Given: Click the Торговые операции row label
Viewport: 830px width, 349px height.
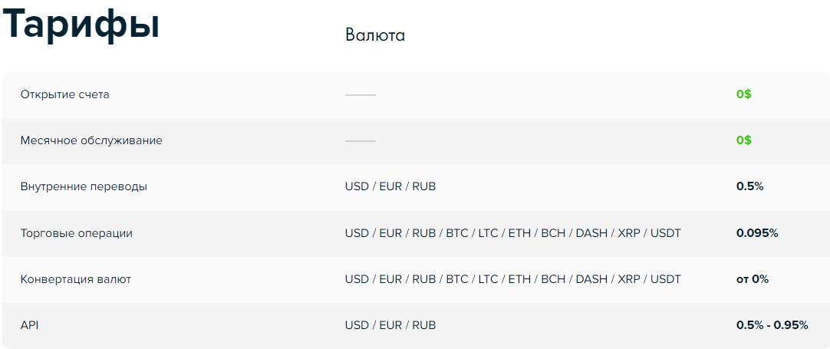Looking at the screenshot, I should pyautogui.click(x=77, y=233).
